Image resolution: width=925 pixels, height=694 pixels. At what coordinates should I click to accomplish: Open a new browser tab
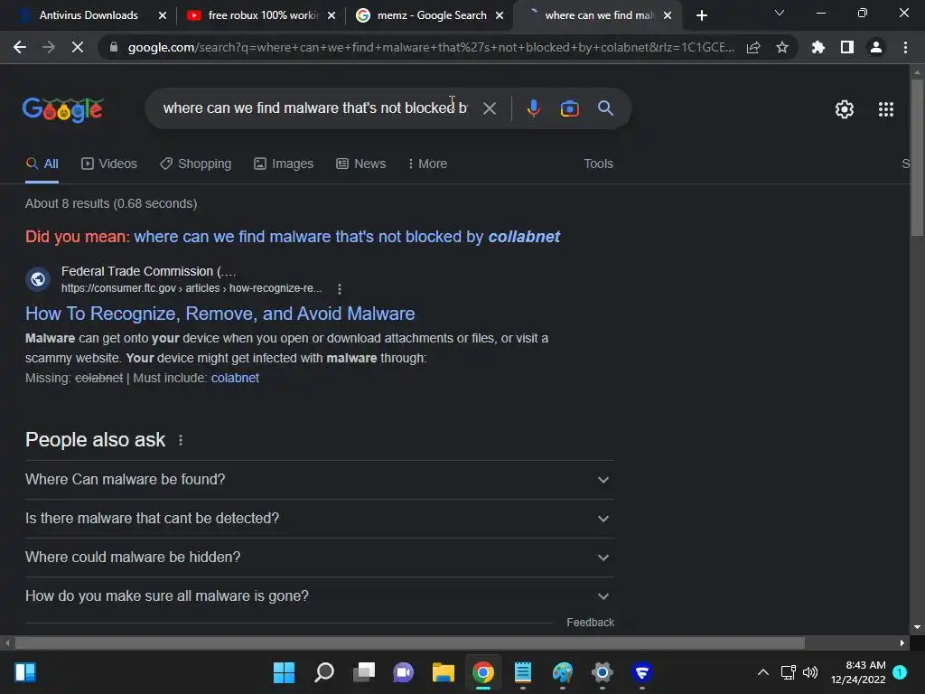tap(701, 15)
